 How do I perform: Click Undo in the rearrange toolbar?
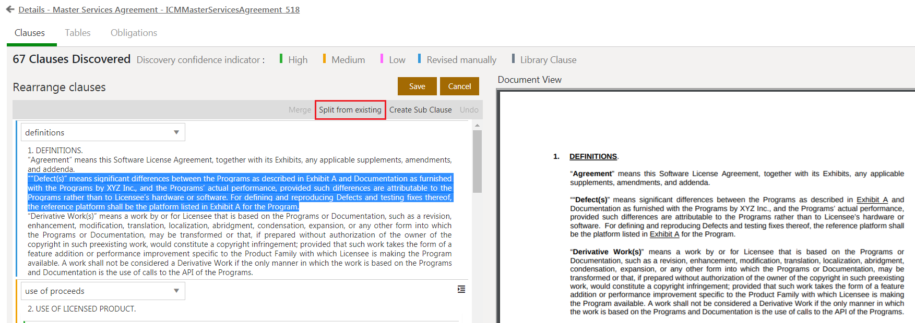click(469, 110)
